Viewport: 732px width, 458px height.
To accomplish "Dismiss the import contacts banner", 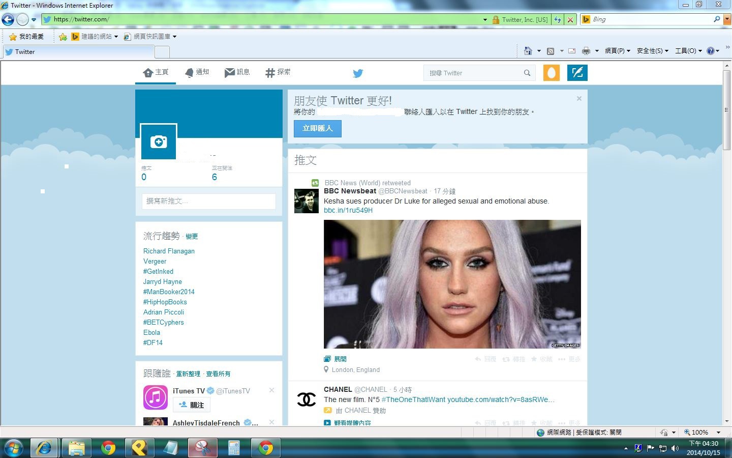I will click(x=579, y=99).
